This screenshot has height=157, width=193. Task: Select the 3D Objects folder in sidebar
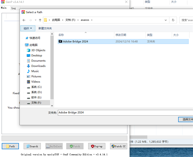tap(38, 50)
